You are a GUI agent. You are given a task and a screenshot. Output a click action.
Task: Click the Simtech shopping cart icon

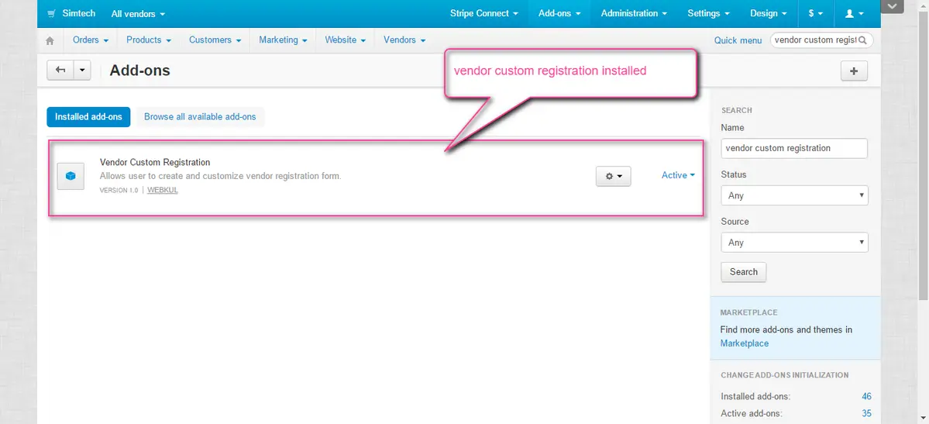pyautogui.click(x=51, y=14)
